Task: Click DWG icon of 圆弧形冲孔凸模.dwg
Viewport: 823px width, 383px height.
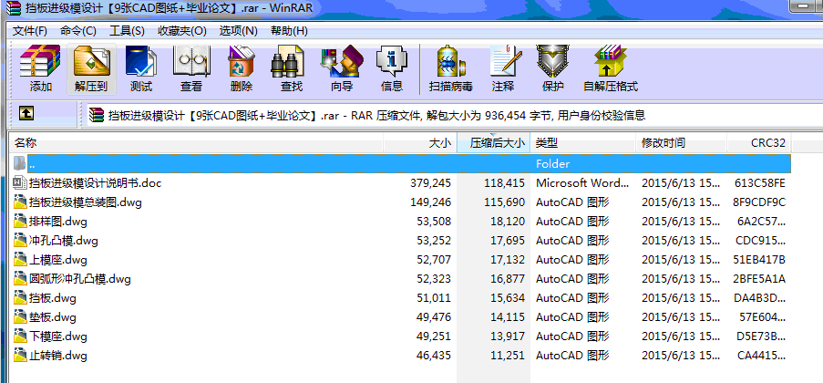Action: click(x=20, y=278)
